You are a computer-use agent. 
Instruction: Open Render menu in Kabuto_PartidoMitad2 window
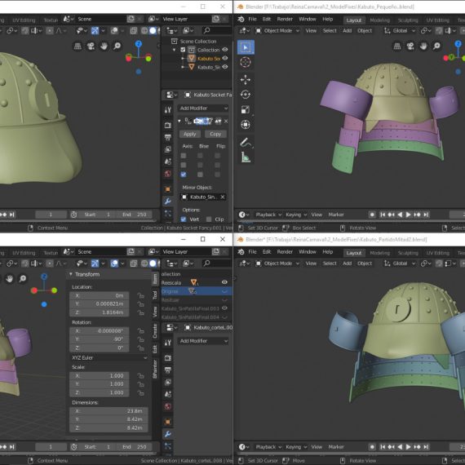(x=285, y=252)
